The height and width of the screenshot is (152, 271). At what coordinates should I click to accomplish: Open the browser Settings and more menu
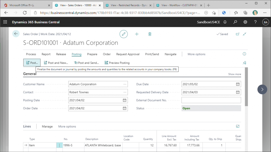(265, 13)
